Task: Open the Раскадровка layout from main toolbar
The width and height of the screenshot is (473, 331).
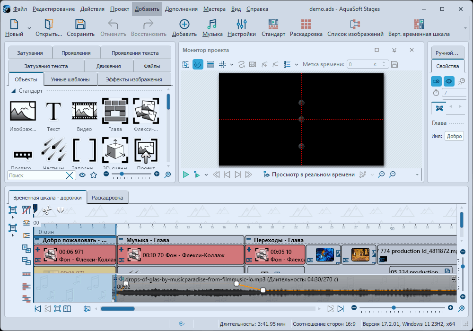Action: tap(306, 27)
